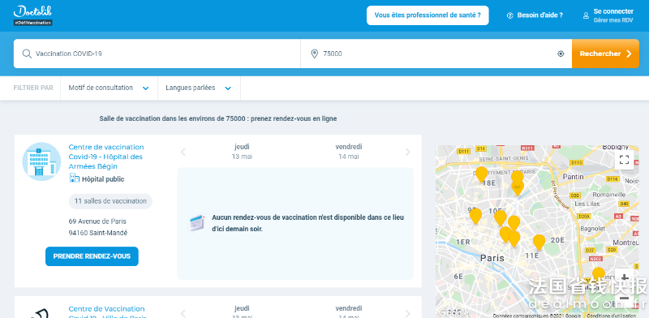Show next days in Bégin calendar
The image size is (649, 318).
coord(408,152)
